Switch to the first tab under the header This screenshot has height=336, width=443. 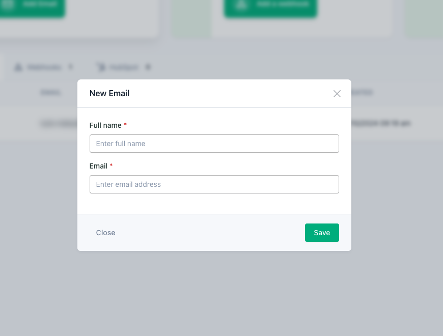43,67
